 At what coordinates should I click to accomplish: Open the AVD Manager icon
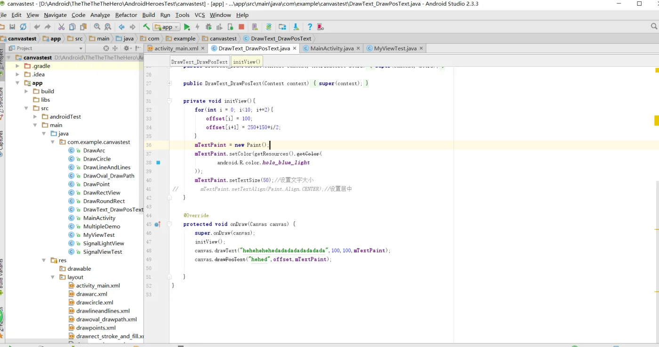(x=255, y=27)
